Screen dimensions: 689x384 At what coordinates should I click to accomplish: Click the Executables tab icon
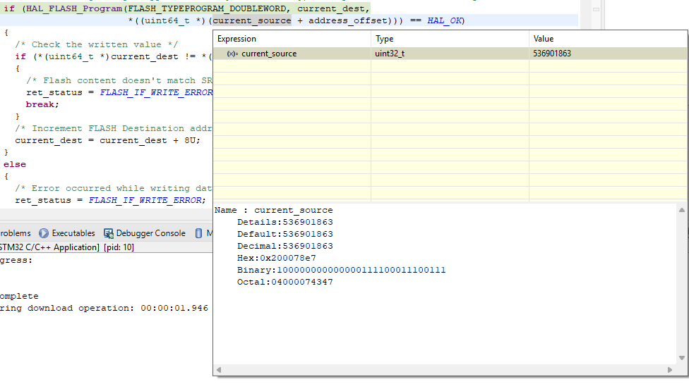[x=44, y=233]
